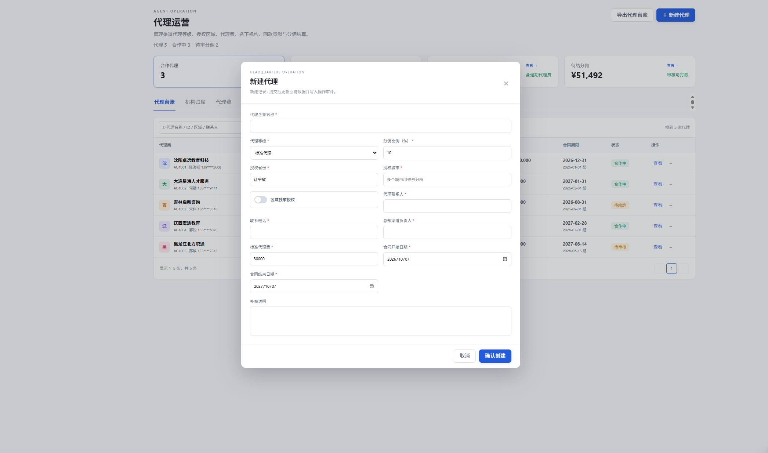Focus the 总部渠道负责人 input field
The height and width of the screenshot is (453, 768).
[447, 232]
